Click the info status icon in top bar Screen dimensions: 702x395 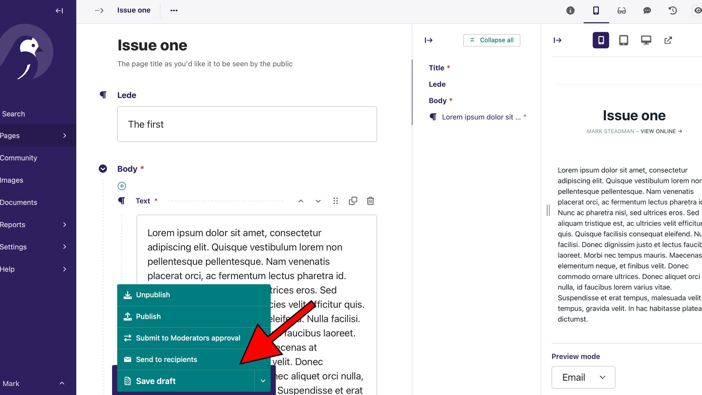(x=570, y=11)
